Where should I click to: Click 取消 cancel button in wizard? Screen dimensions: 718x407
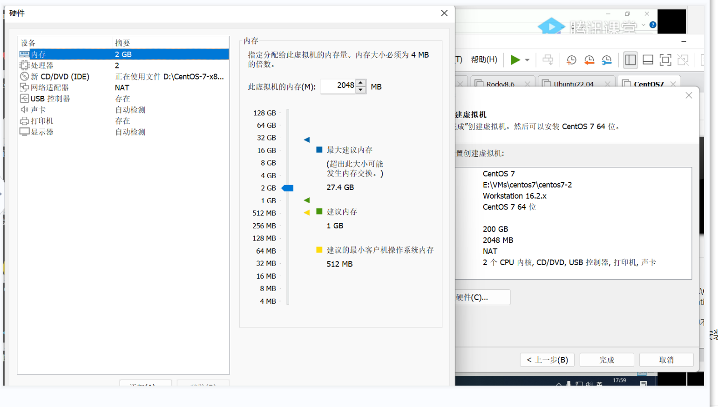click(666, 360)
